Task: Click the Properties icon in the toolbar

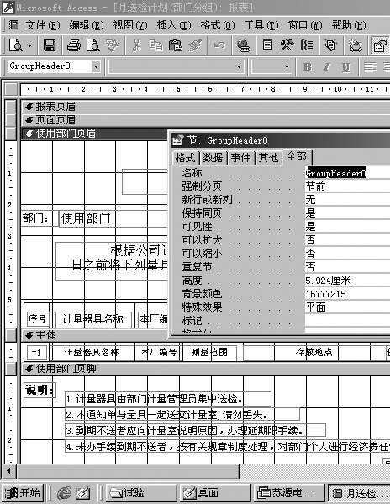Action: [x=380, y=46]
